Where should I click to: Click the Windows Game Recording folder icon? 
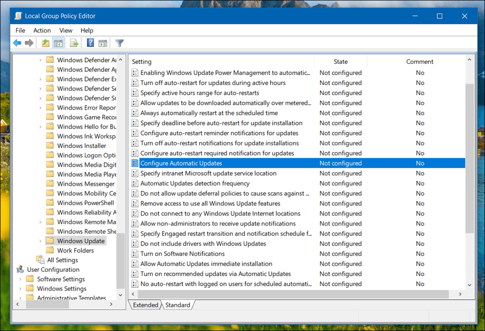[50, 117]
